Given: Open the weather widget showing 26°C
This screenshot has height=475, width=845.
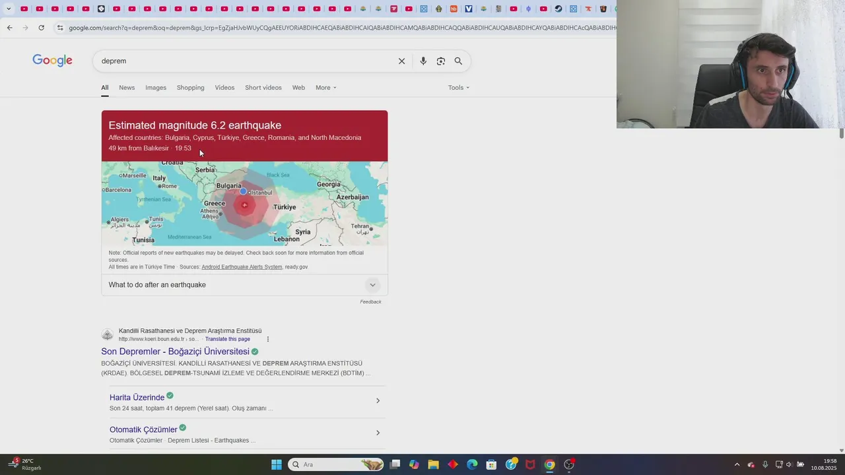Looking at the screenshot, I should click(x=25, y=464).
